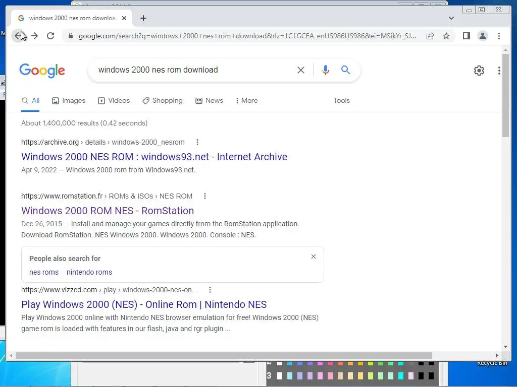Open the Recycle Bin on the desktop
517x387 pixels.
492,363
